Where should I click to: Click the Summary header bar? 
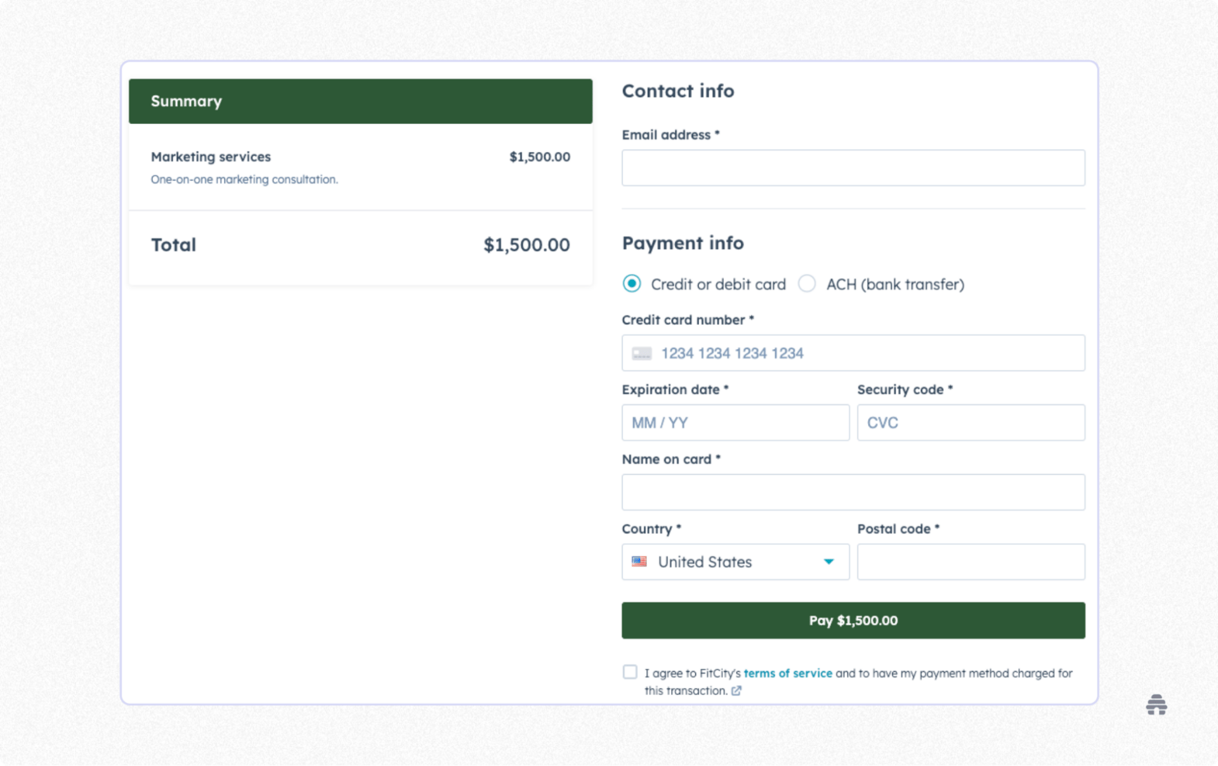pos(360,101)
